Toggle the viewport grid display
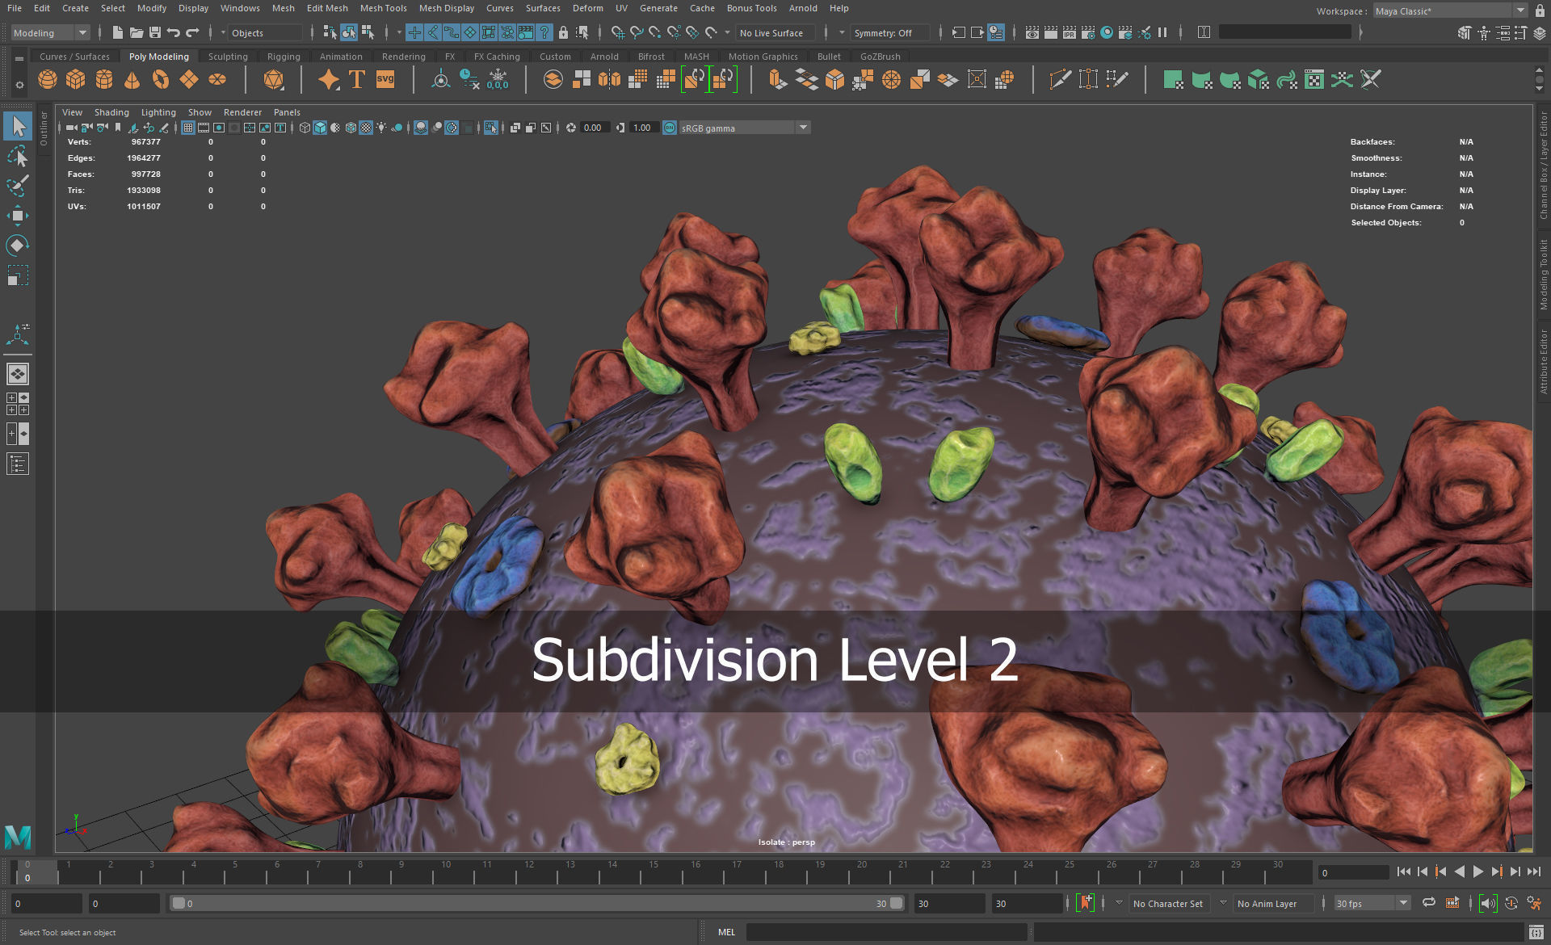Image resolution: width=1551 pixels, height=945 pixels. pos(188,128)
